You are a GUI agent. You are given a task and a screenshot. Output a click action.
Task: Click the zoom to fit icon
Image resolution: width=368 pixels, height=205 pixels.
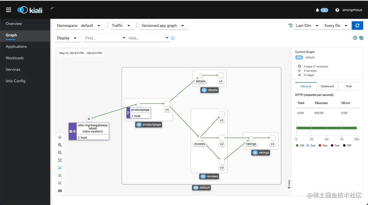tap(60, 160)
